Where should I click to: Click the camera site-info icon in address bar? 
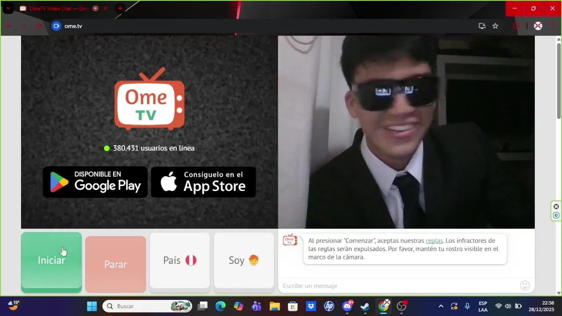(56, 26)
